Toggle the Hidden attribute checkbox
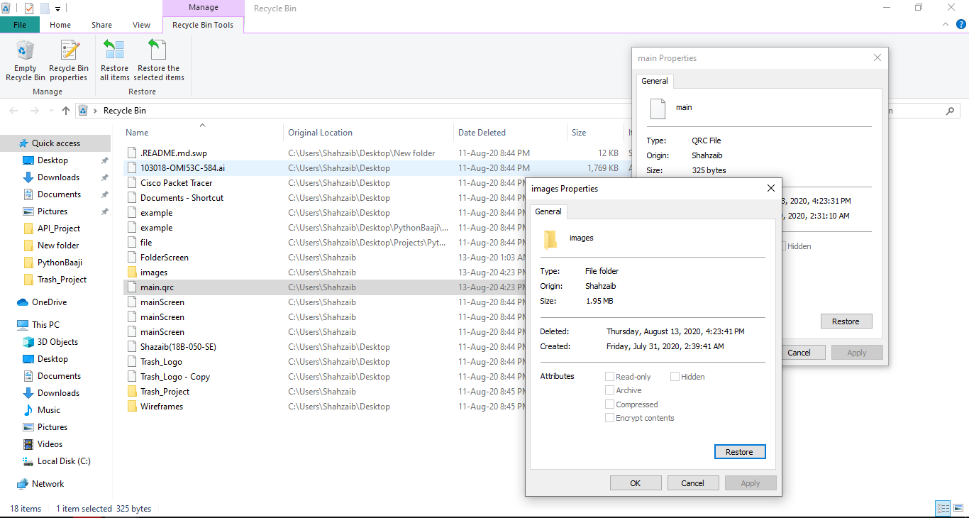 pos(674,376)
